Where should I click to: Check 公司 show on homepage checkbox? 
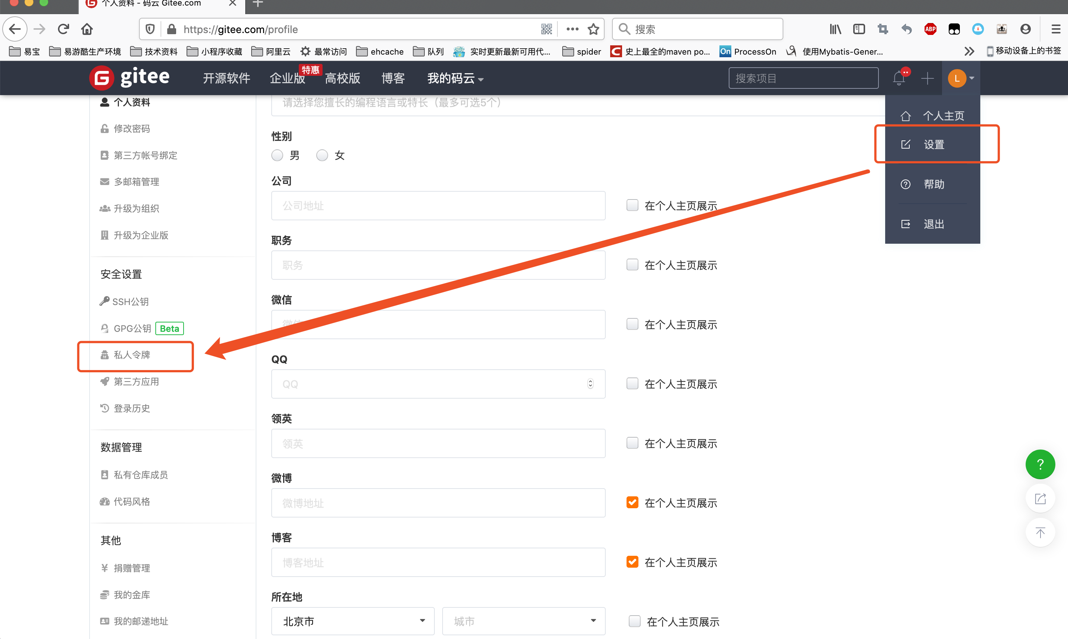click(x=632, y=205)
